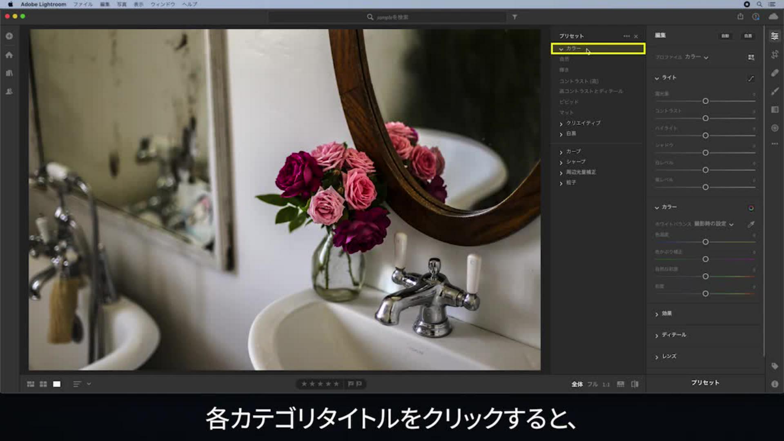Open the Crop and Rotate tool
The width and height of the screenshot is (784, 441).
coord(775,55)
